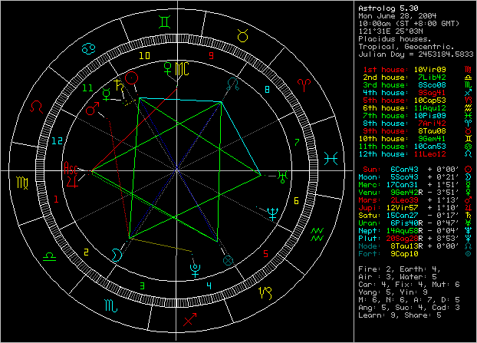Select the Moon crescent inside the chart

[x=116, y=252]
